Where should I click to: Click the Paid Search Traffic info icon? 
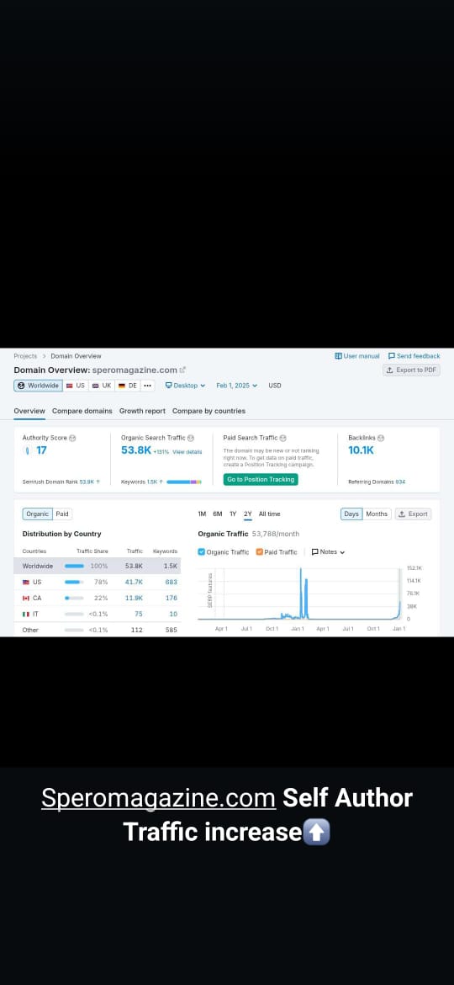coord(282,438)
